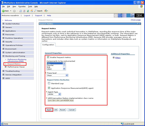
Task: Expand the UDDI section
Action: click(4, 78)
